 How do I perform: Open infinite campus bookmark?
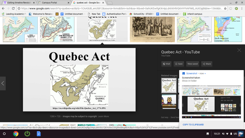click(x=193, y=14)
